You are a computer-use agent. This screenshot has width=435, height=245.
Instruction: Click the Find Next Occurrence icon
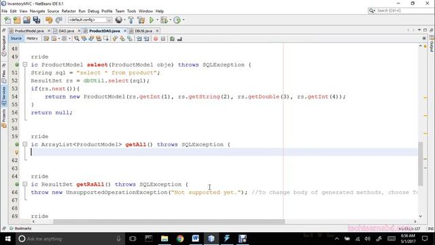(91, 39)
